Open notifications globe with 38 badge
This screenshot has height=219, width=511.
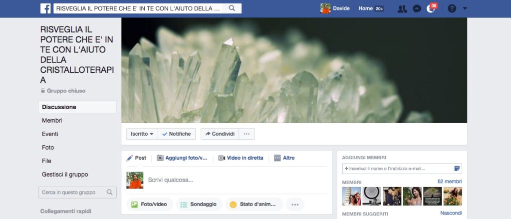(431, 8)
